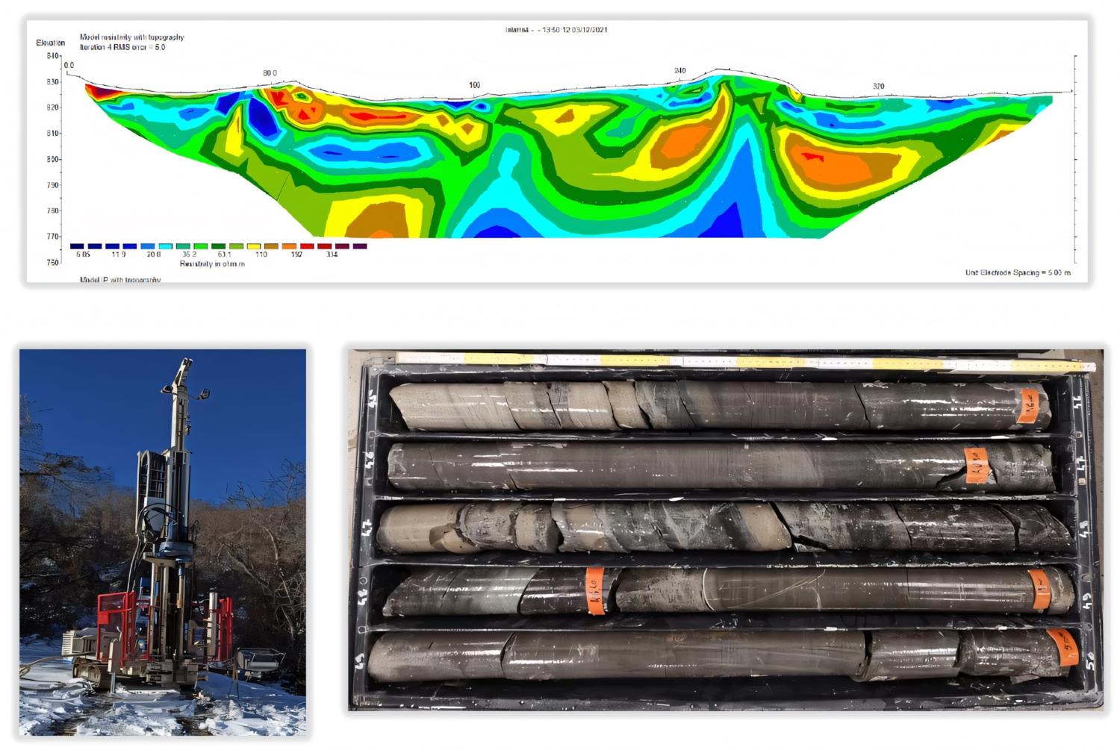Click legend value "6.85"

(83, 254)
